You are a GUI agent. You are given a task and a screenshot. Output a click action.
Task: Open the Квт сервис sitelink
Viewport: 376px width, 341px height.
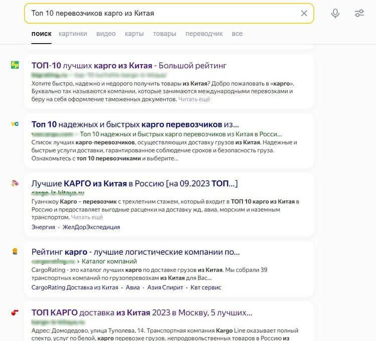coord(206,287)
